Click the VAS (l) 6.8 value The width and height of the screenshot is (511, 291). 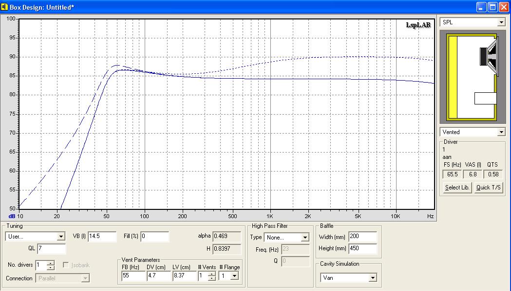tap(473, 174)
